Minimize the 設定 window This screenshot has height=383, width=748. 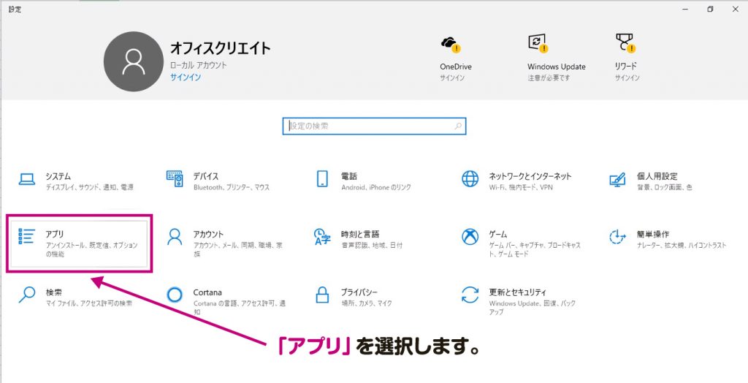coord(684,9)
